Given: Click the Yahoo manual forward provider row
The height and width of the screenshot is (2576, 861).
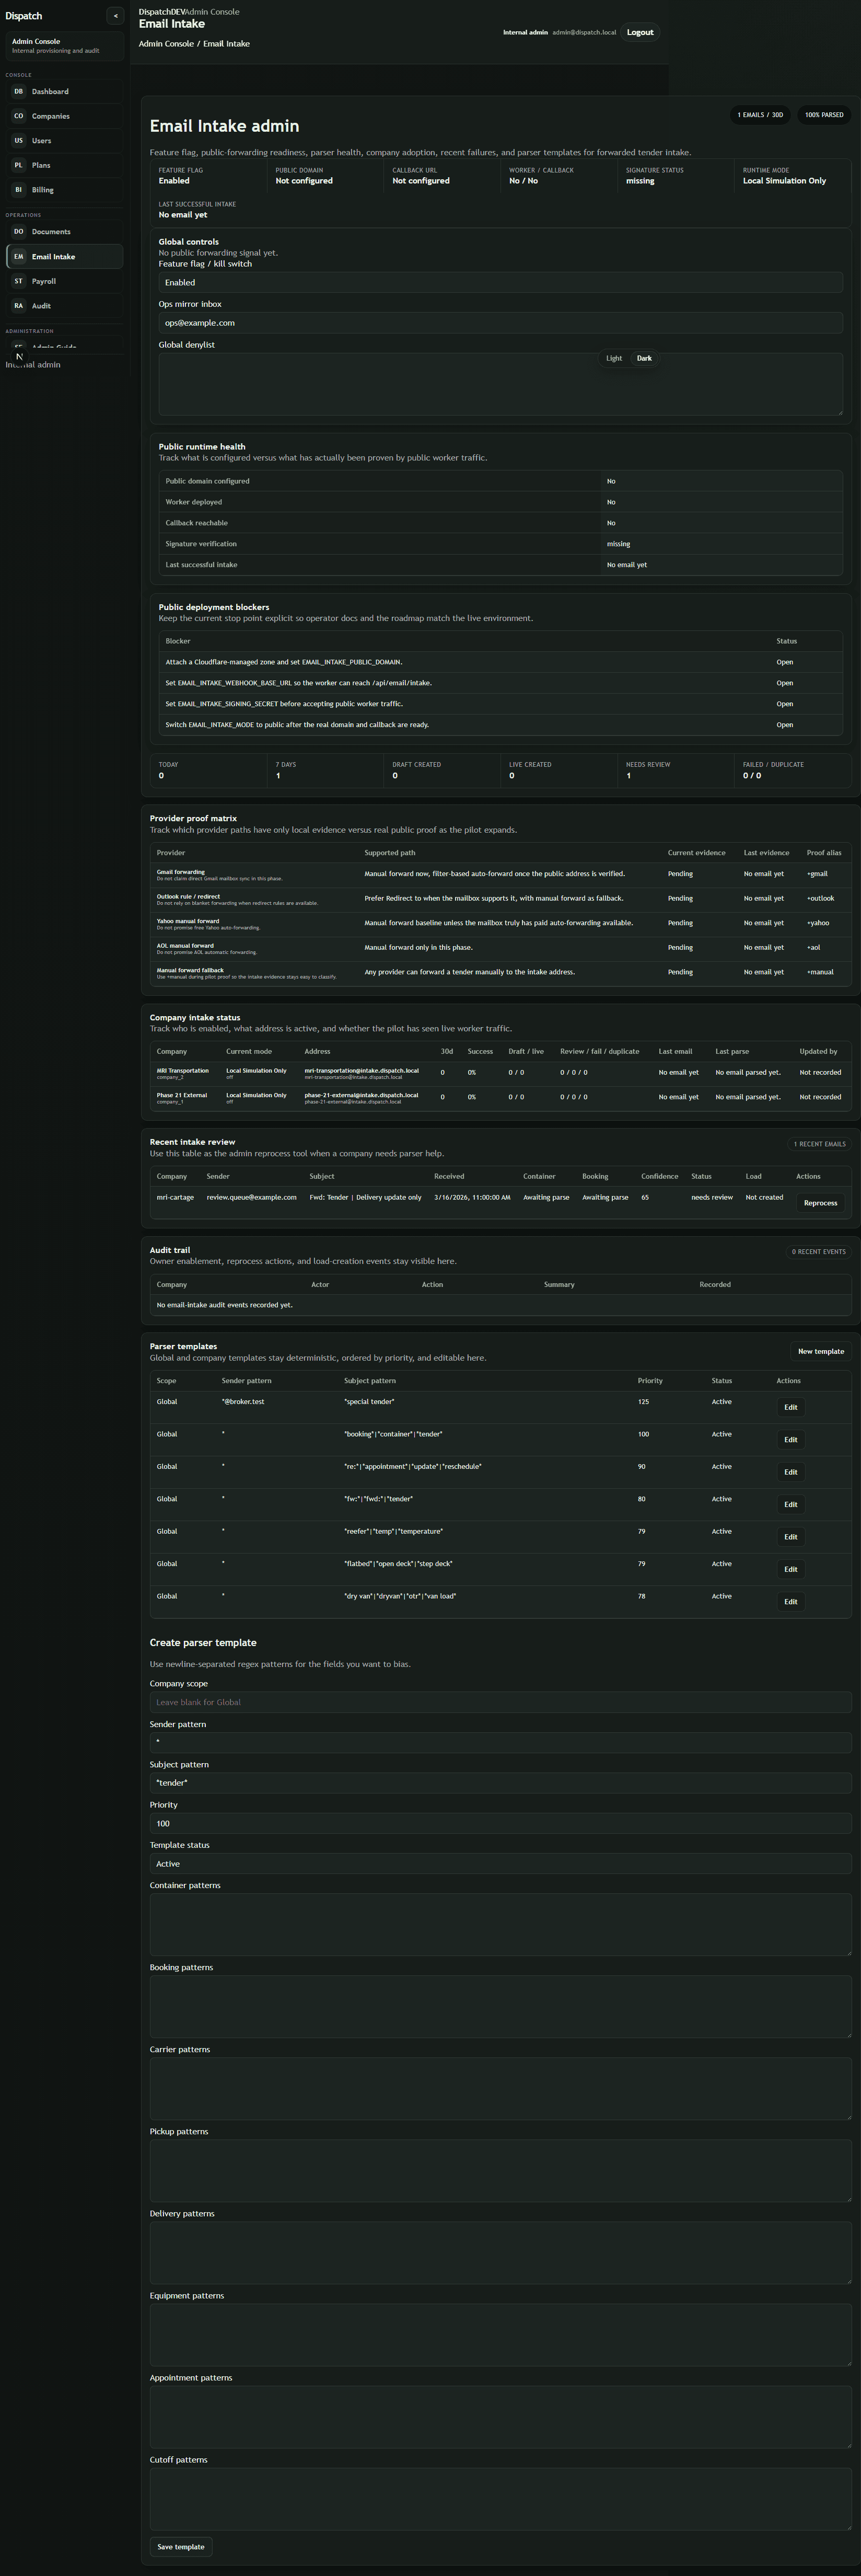Looking at the screenshot, I should [500, 924].
